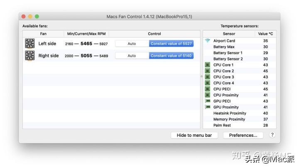This screenshot has width=299, height=168.
Task: Select the Left side fan label
Action: coord(47,44)
